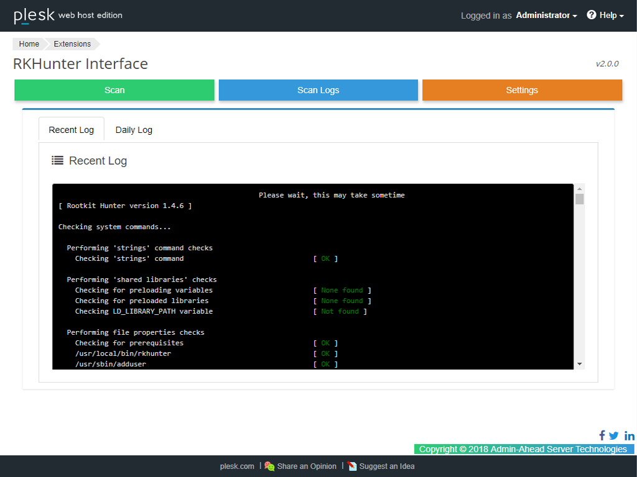Visit the plesk.com footer link
Screen dimensions: 637x477
coord(237,466)
